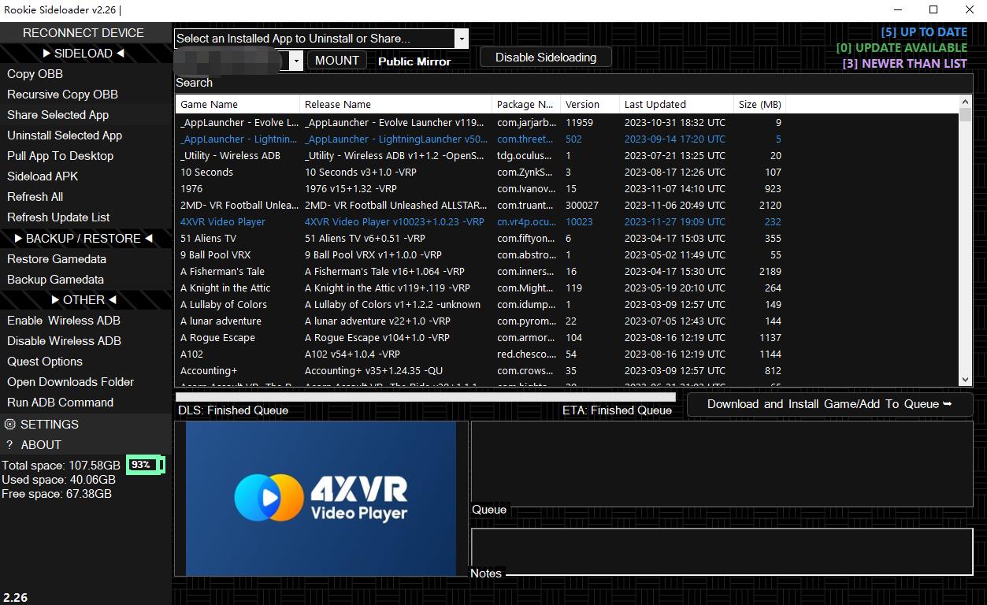Viewport: 987px width, 605px height.
Task: Click the 4XVR Video Player thumbnail
Action: (x=321, y=498)
